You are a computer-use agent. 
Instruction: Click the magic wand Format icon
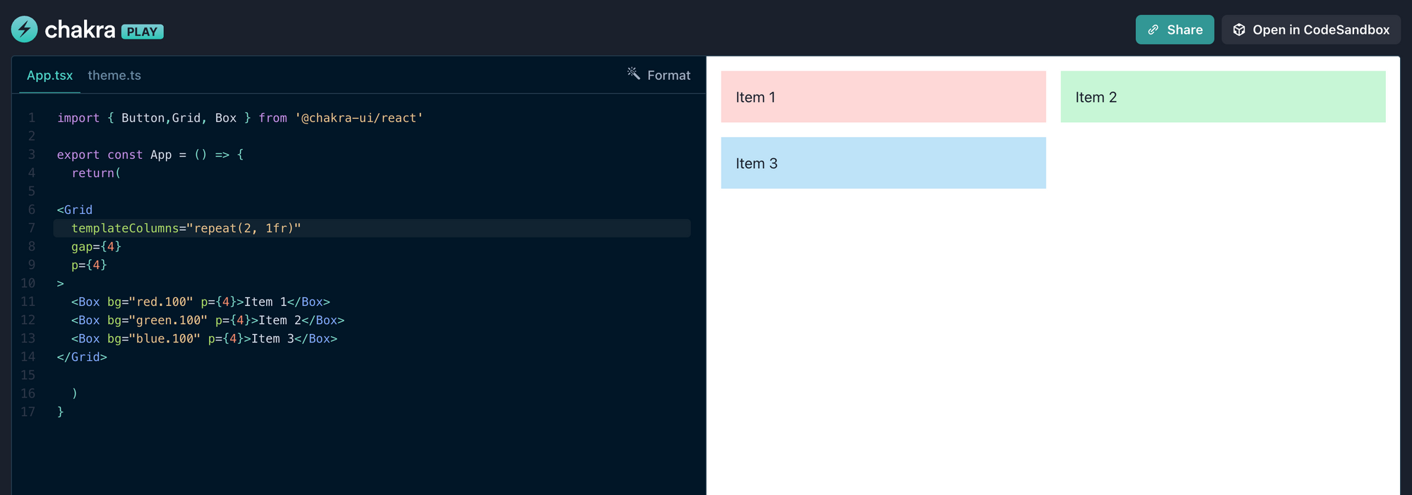633,73
